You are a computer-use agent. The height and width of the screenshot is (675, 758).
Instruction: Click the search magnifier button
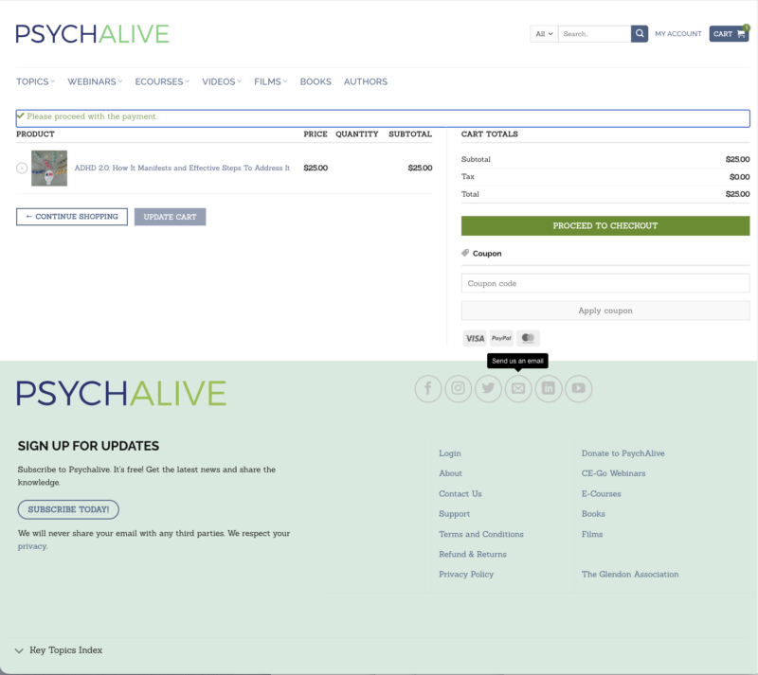click(639, 34)
